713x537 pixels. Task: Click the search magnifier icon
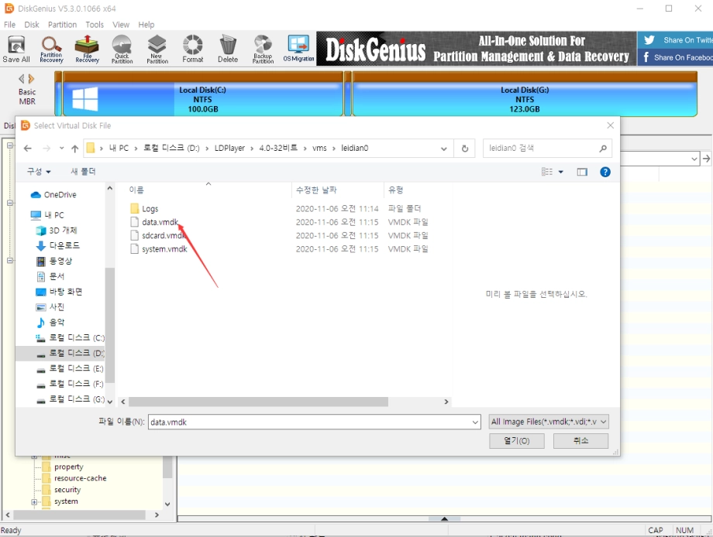(x=603, y=149)
